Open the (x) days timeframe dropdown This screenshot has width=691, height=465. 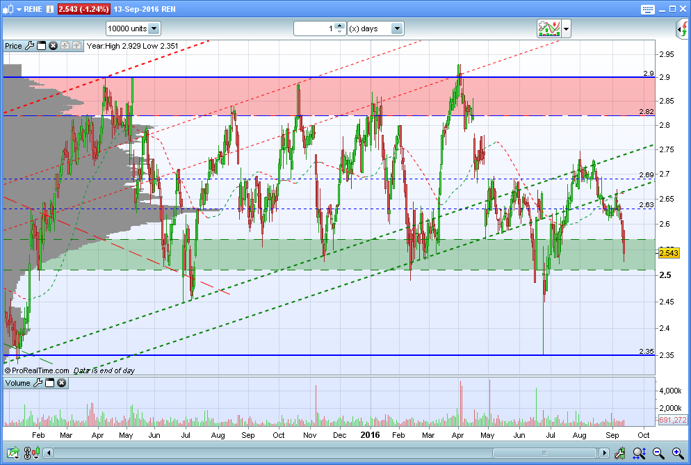[397, 28]
